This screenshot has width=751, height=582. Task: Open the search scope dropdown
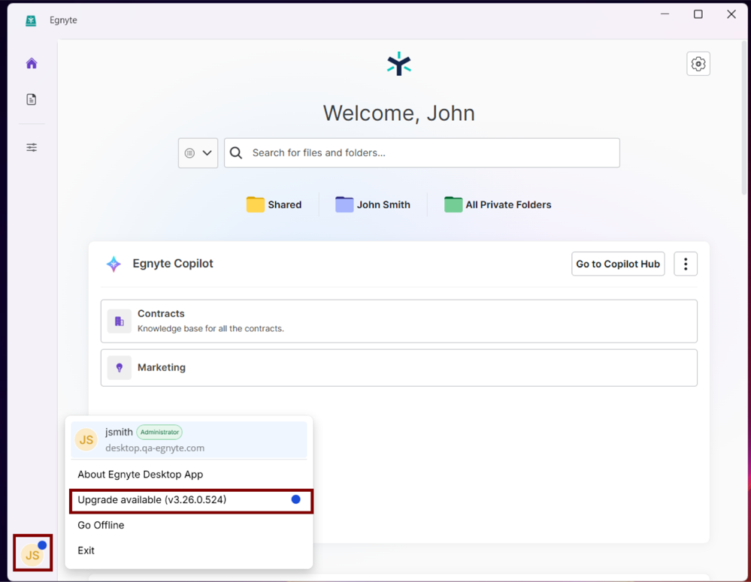(198, 153)
